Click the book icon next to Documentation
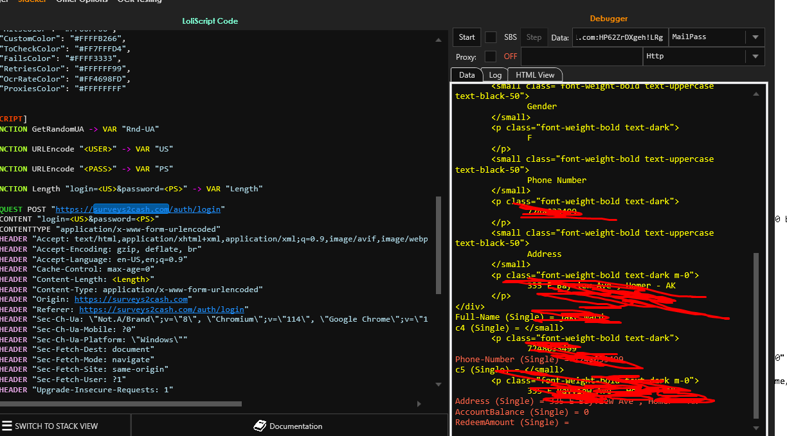The height and width of the screenshot is (436, 787). [260, 426]
